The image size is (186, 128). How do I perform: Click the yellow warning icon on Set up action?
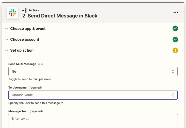(175, 50)
